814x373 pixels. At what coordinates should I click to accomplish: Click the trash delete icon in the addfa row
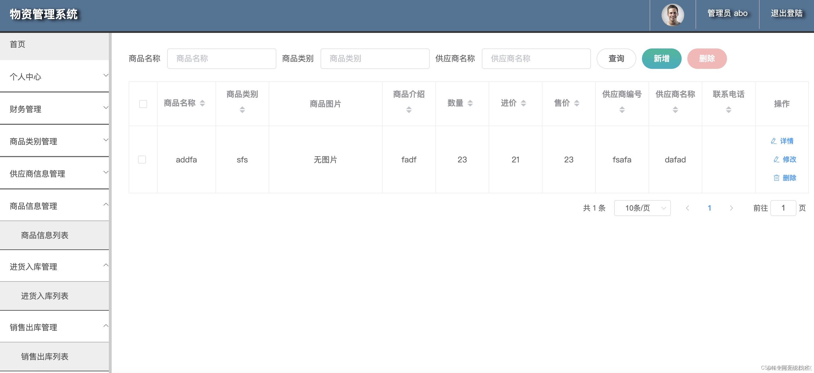tap(776, 178)
